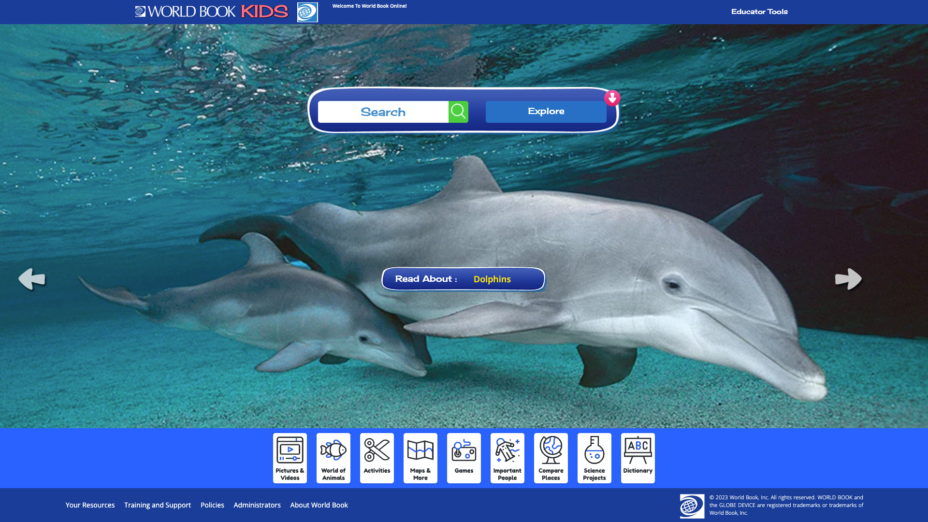
Task: Go to next featured slide arrow
Action: tap(848, 279)
